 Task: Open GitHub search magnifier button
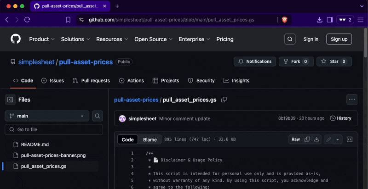coord(290,39)
